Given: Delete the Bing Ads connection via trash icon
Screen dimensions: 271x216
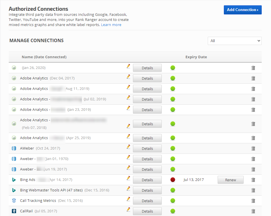Looking at the screenshot, I should click(253, 180).
